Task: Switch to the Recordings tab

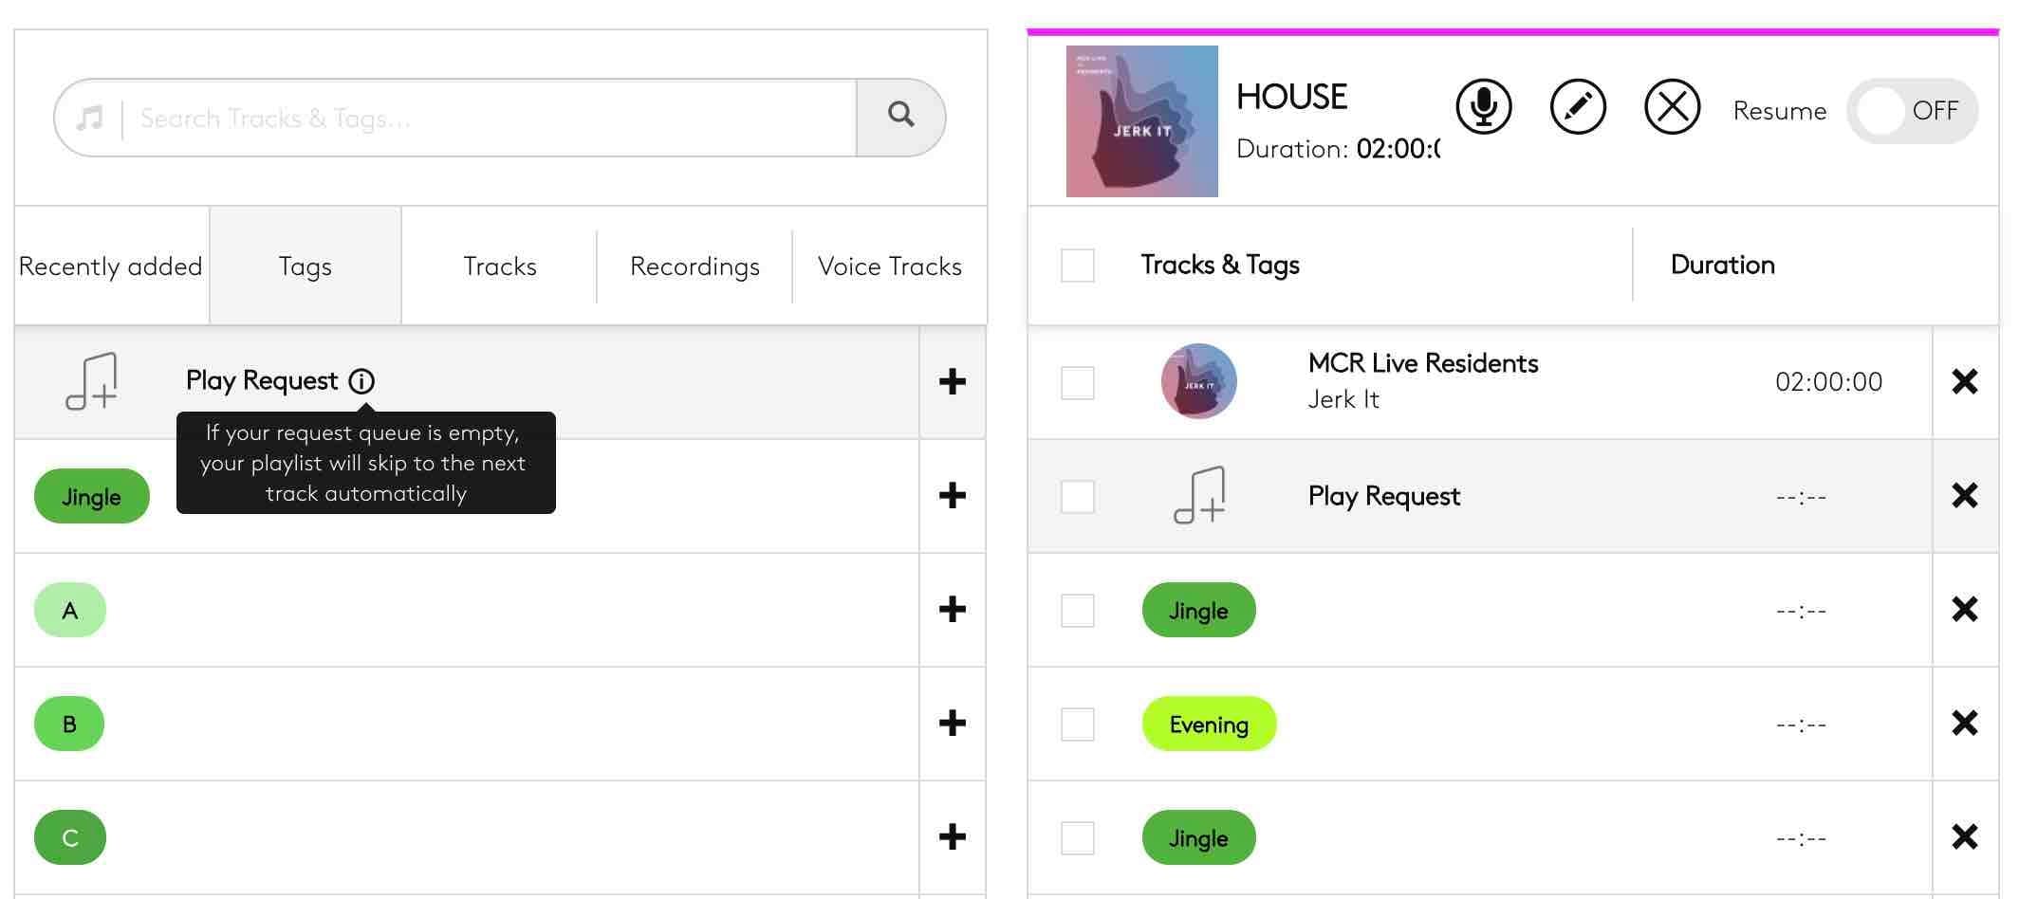Action: (x=695, y=266)
